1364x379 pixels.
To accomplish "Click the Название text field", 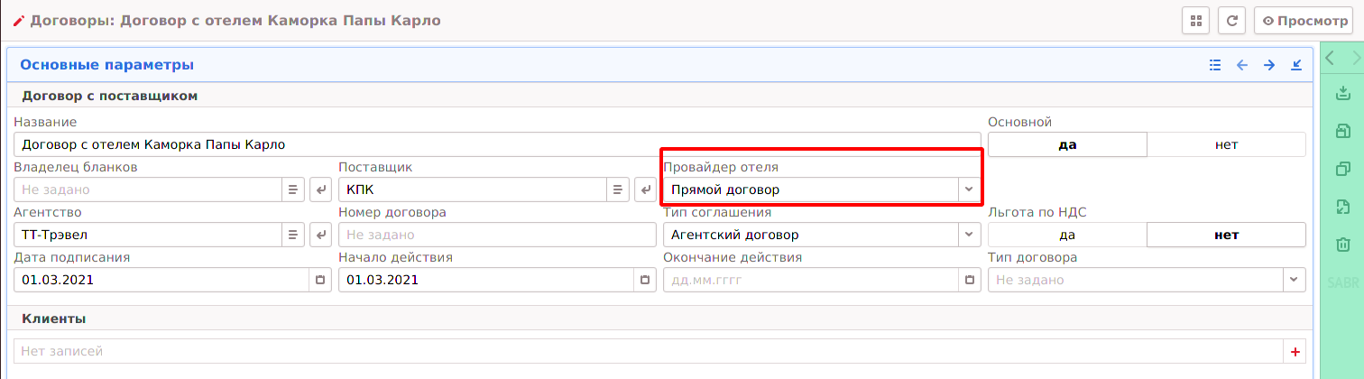I will (496, 144).
